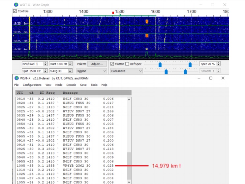This screenshot has height=184, width=245.
Task: Uncheck the Controls checkbox
Action: (15, 11)
